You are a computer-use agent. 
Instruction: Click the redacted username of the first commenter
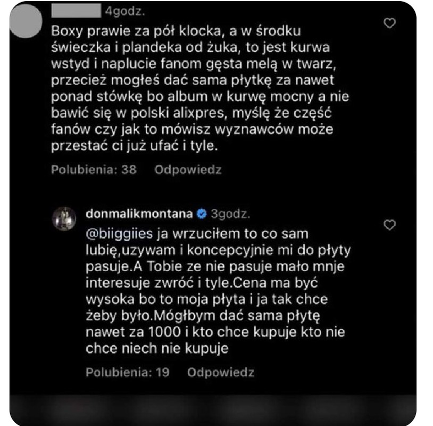pos(76,11)
